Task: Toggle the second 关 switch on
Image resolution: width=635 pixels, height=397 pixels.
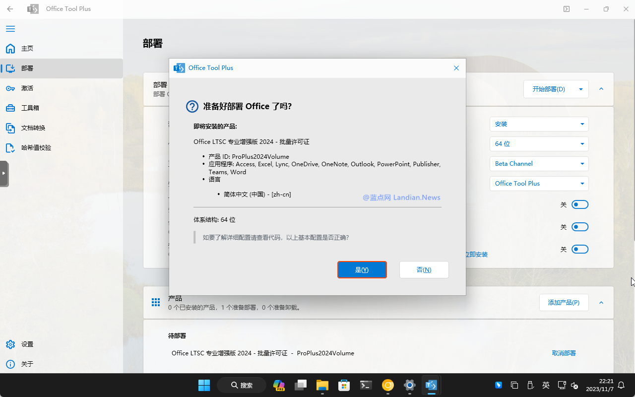Action: pyautogui.click(x=579, y=227)
